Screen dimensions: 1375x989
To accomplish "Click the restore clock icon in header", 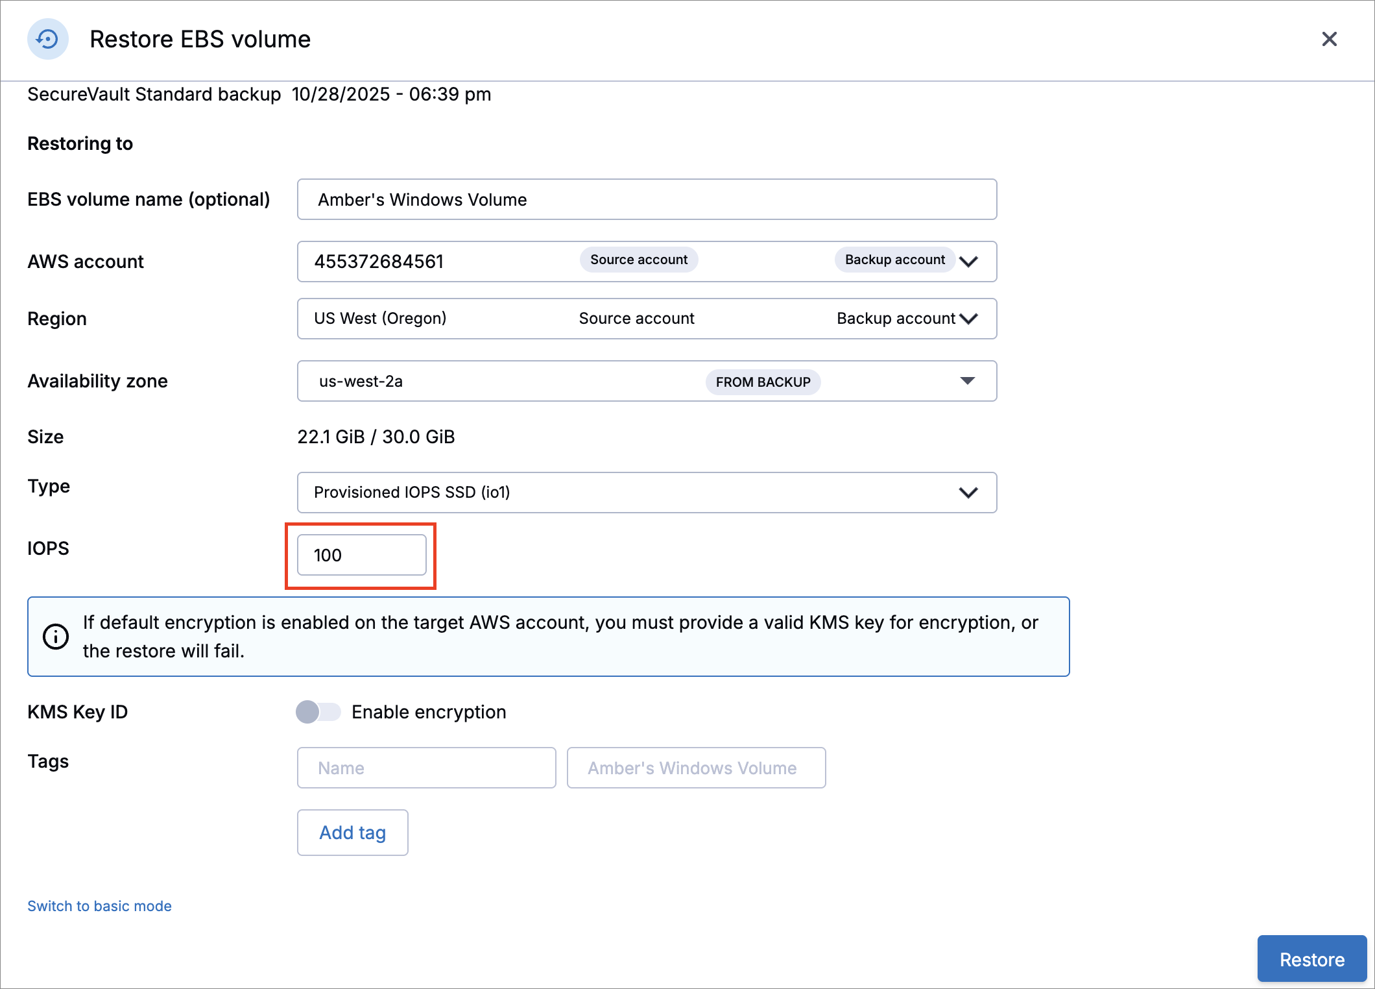I will (x=47, y=40).
